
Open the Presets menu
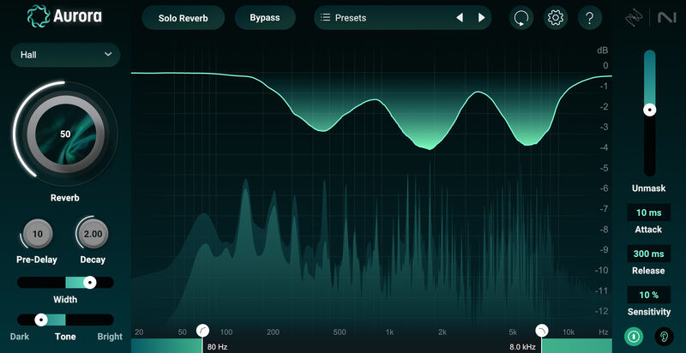click(x=402, y=18)
